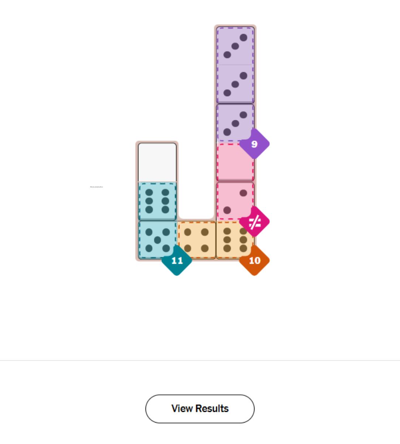Click upper-right pip on the pink two-pip tile

243,193
